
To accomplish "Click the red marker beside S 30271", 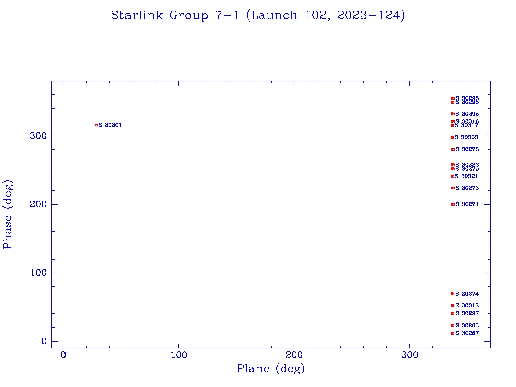I will click(453, 204).
